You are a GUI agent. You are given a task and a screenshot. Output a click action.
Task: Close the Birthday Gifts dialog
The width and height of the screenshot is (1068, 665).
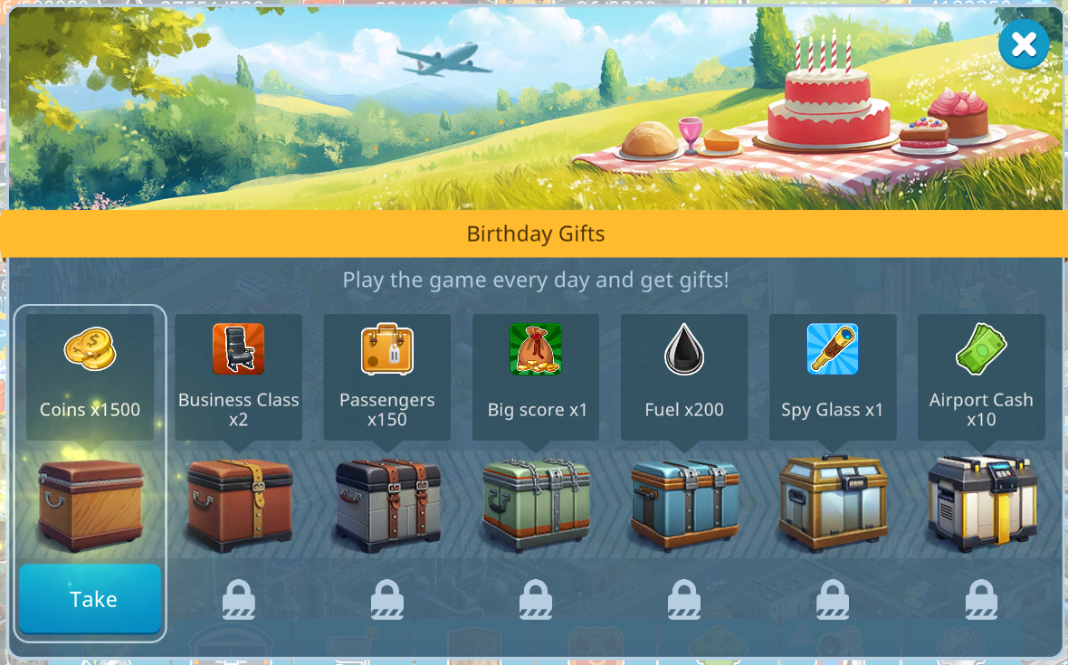tap(1023, 45)
